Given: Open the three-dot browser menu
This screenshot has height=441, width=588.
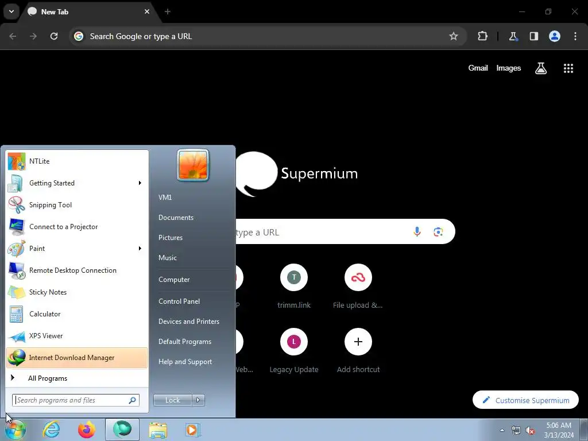Looking at the screenshot, I should coord(575,36).
